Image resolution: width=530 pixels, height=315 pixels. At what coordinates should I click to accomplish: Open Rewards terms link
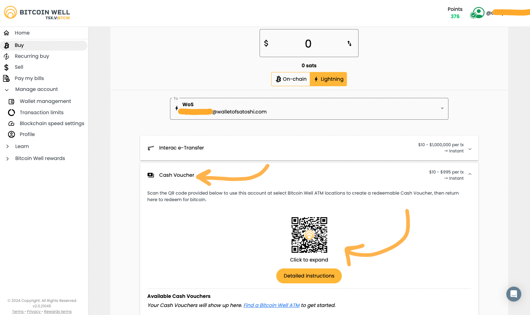(58, 311)
